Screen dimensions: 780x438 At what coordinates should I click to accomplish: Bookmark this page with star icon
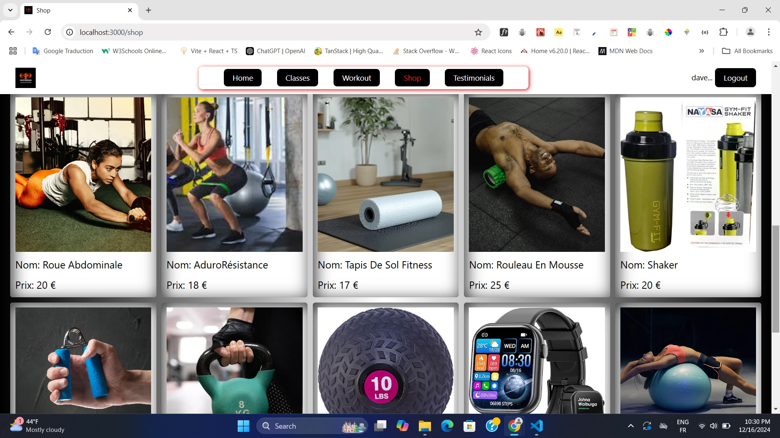[x=478, y=32]
